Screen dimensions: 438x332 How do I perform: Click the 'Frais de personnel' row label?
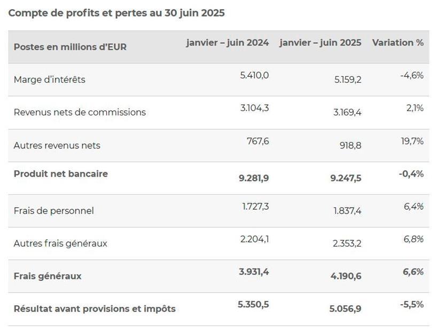pos(54,211)
